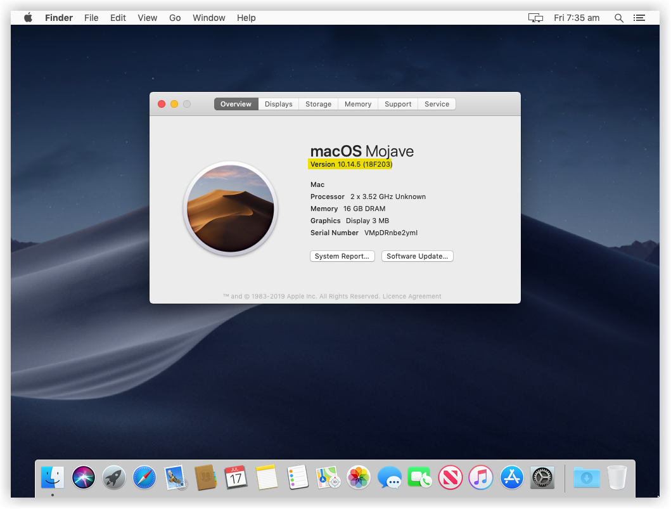Click the System Report... button

pos(342,256)
